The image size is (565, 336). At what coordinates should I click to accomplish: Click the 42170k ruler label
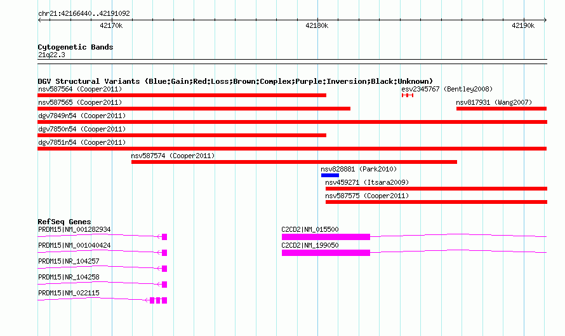pyautogui.click(x=111, y=25)
